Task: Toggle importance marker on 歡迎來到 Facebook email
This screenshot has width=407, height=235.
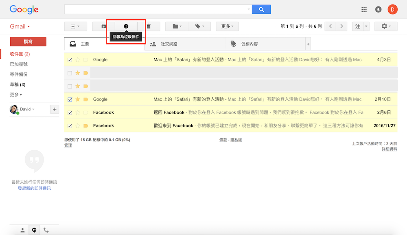Action: [85, 126]
